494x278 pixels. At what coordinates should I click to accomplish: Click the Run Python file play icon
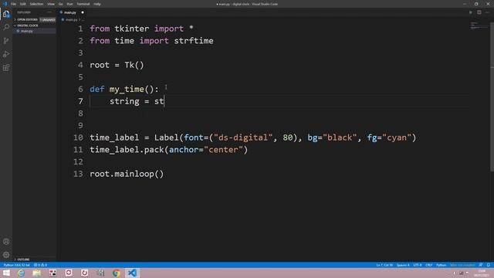[x=471, y=12]
